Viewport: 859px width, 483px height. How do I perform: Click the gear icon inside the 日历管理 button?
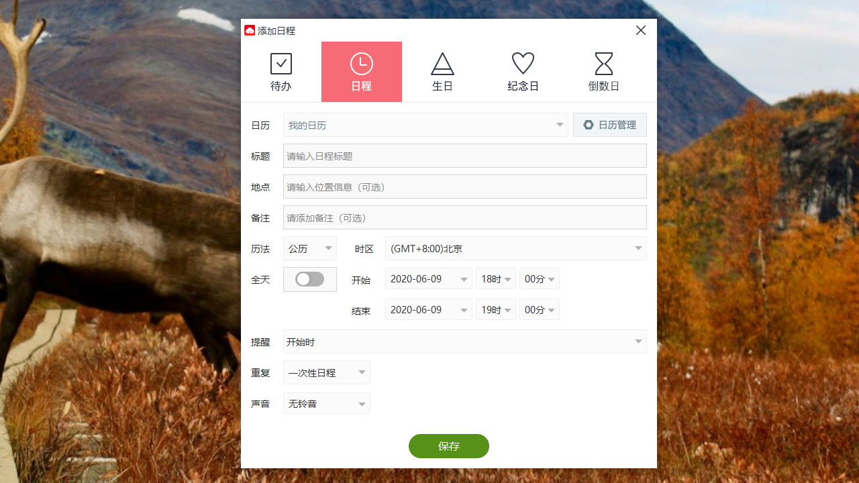point(589,124)
